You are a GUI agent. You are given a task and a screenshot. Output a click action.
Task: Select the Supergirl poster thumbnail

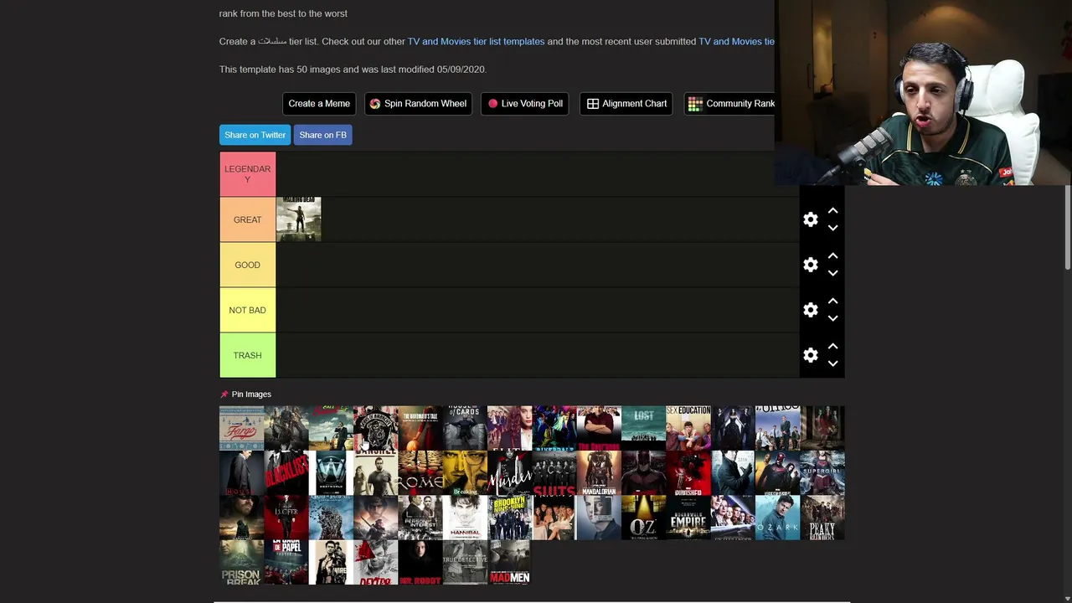point(822,473)
